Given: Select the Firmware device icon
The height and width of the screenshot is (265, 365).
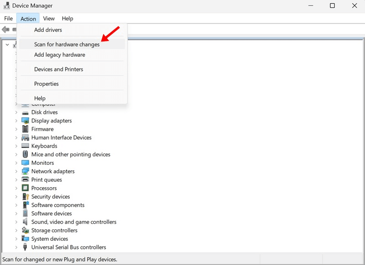Looking at the screenshot, I should pyautogui.click(x=25, y=129).
